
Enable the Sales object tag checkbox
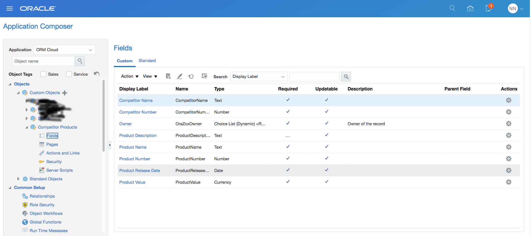pos(43,74)
